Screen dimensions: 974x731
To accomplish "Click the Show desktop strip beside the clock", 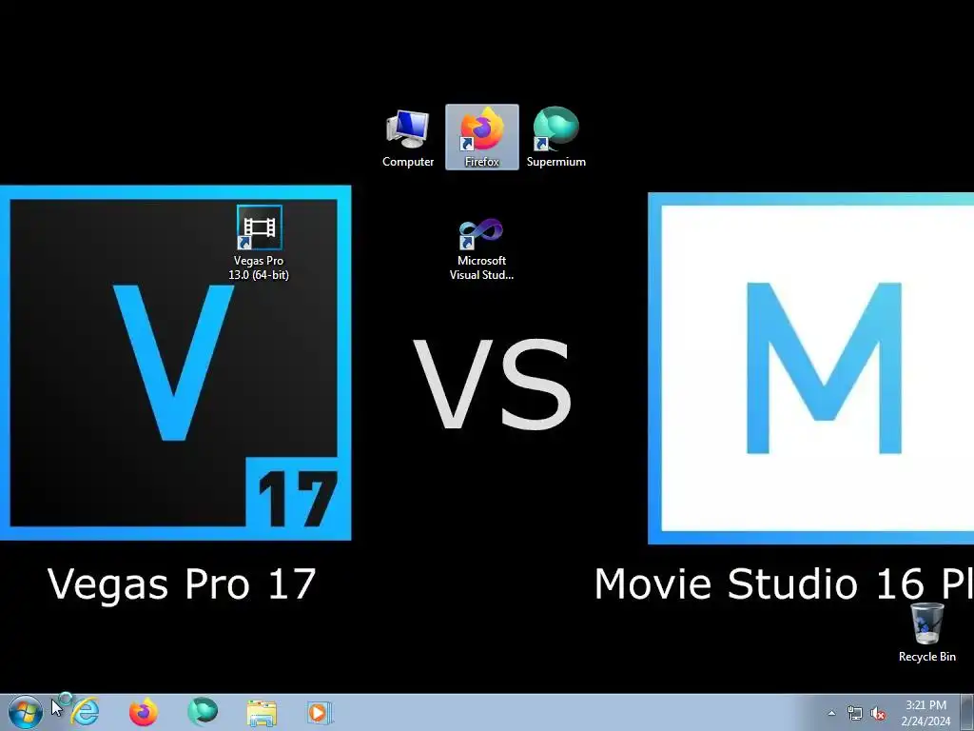I will [966, 713].
